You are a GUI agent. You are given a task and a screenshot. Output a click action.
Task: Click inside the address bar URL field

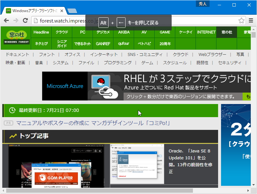(139, 21)
